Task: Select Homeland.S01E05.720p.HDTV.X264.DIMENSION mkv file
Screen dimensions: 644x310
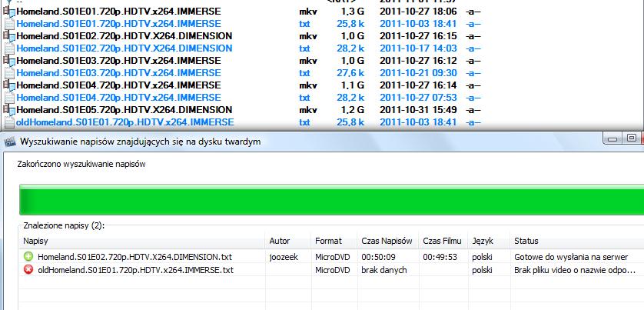Action: pos(124,110)
